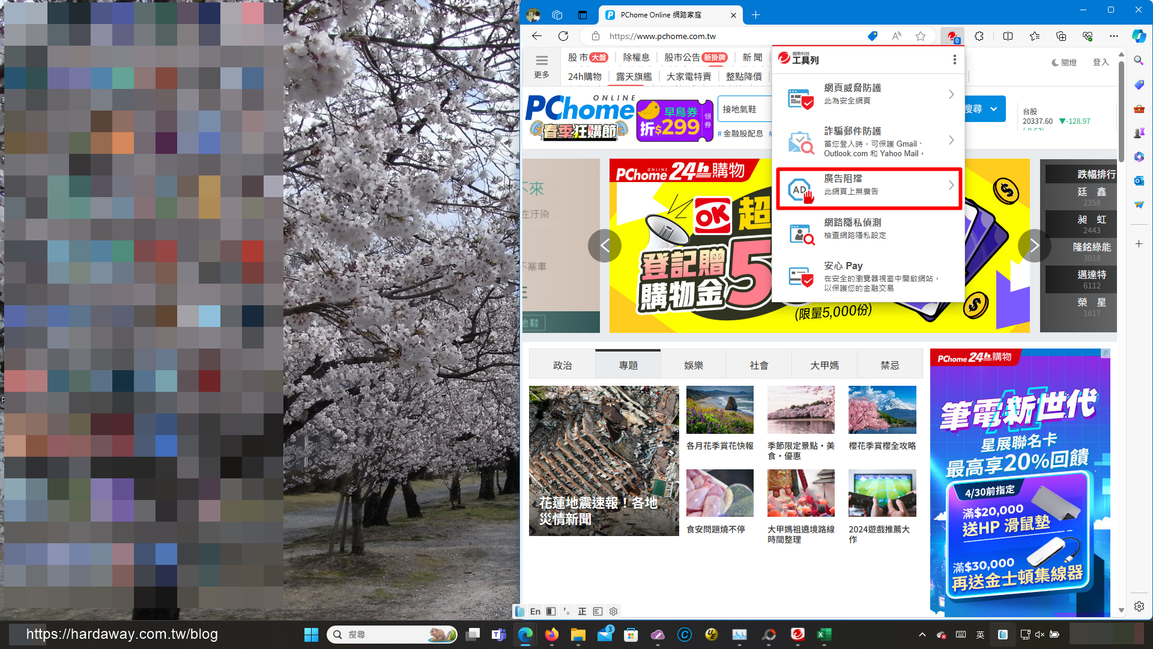
Task: Switch to 大甲媽 news tab
Action: pyautogui.click(x=825, y=365)
